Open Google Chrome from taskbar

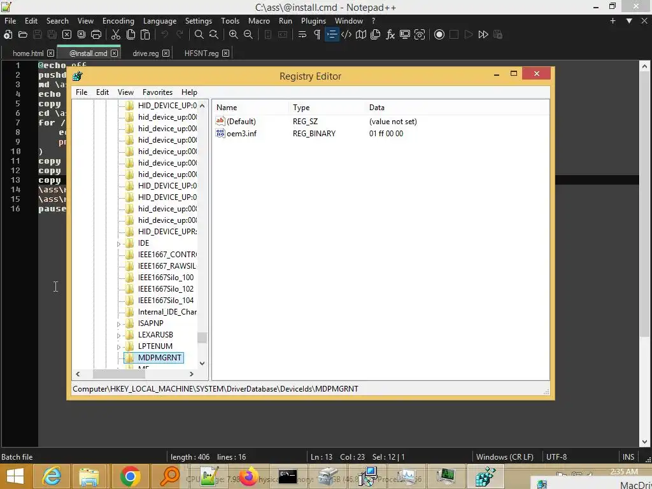coord(130,477)
